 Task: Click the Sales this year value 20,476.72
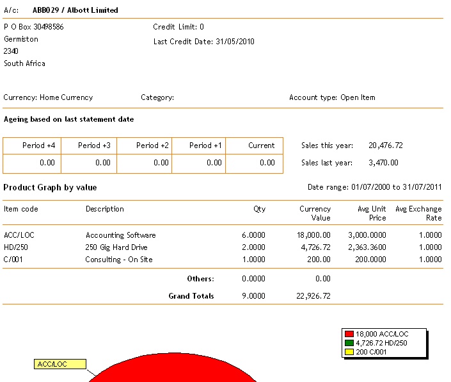386,145
